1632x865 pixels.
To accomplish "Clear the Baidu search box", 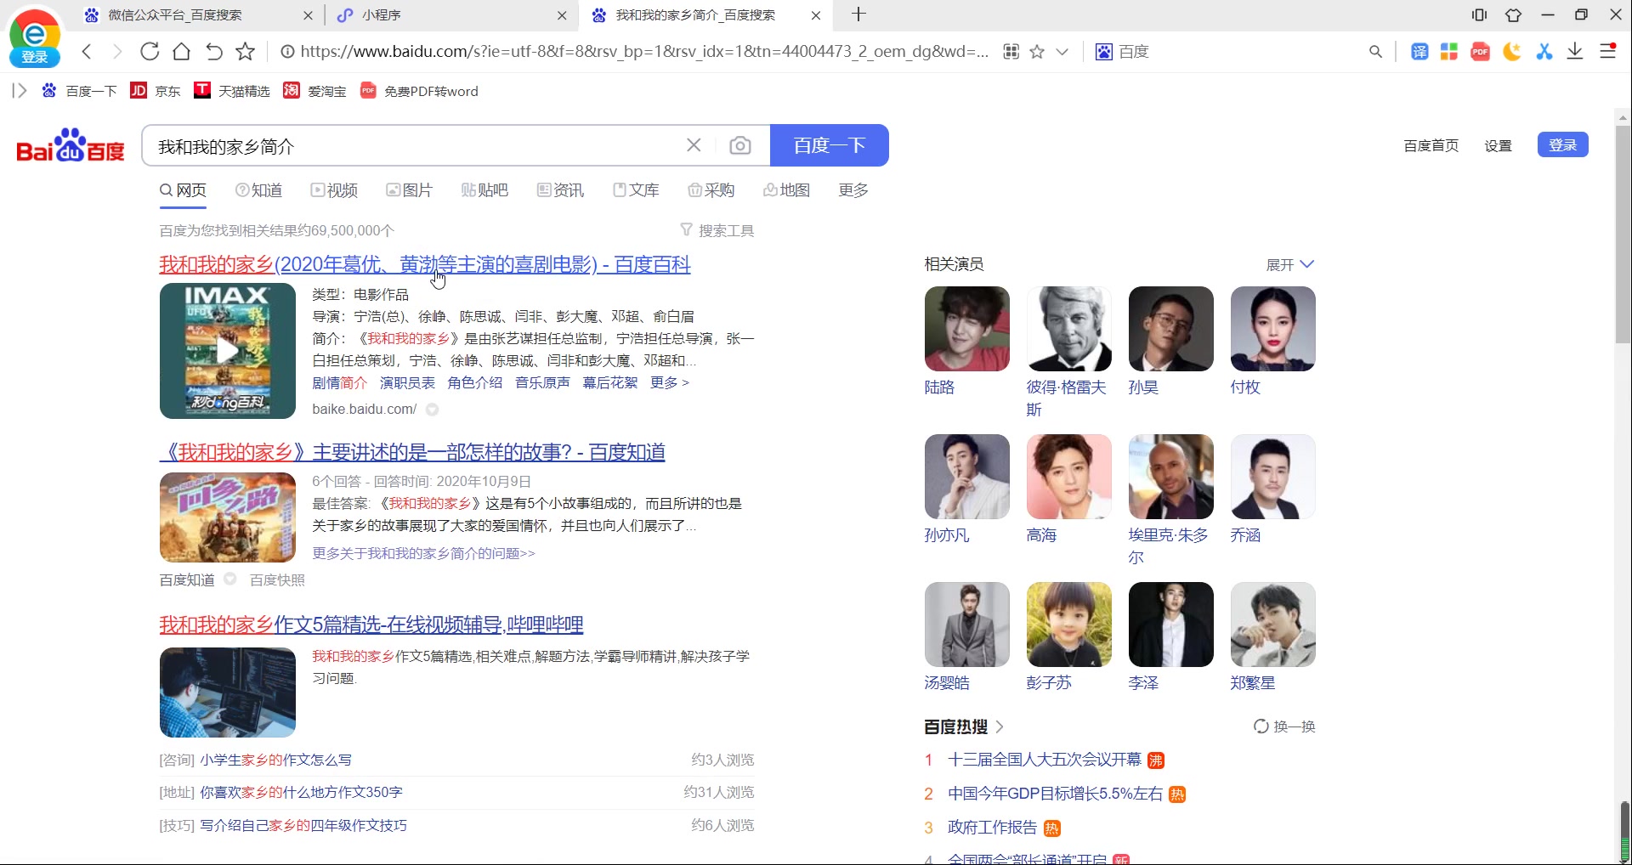I will [x=694, y=145].
